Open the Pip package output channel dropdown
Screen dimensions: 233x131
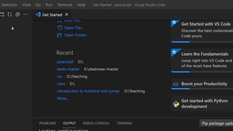216,123
